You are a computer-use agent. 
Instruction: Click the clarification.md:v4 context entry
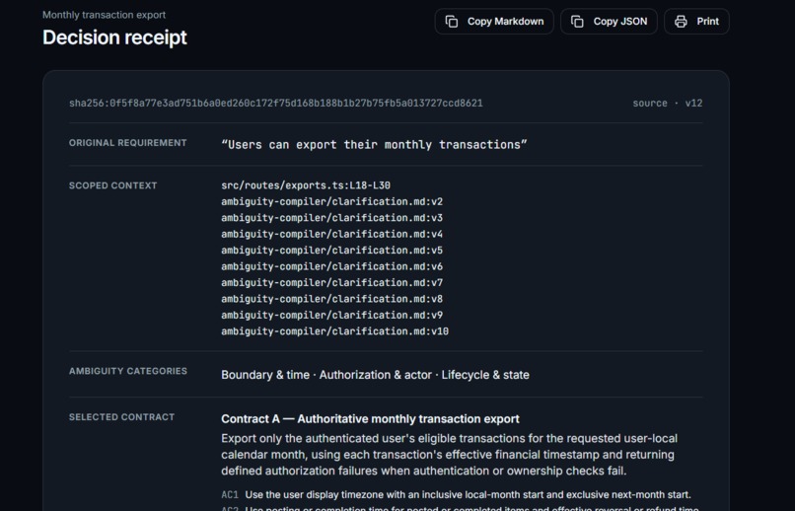pyautogui.click(x=332, y=234)
